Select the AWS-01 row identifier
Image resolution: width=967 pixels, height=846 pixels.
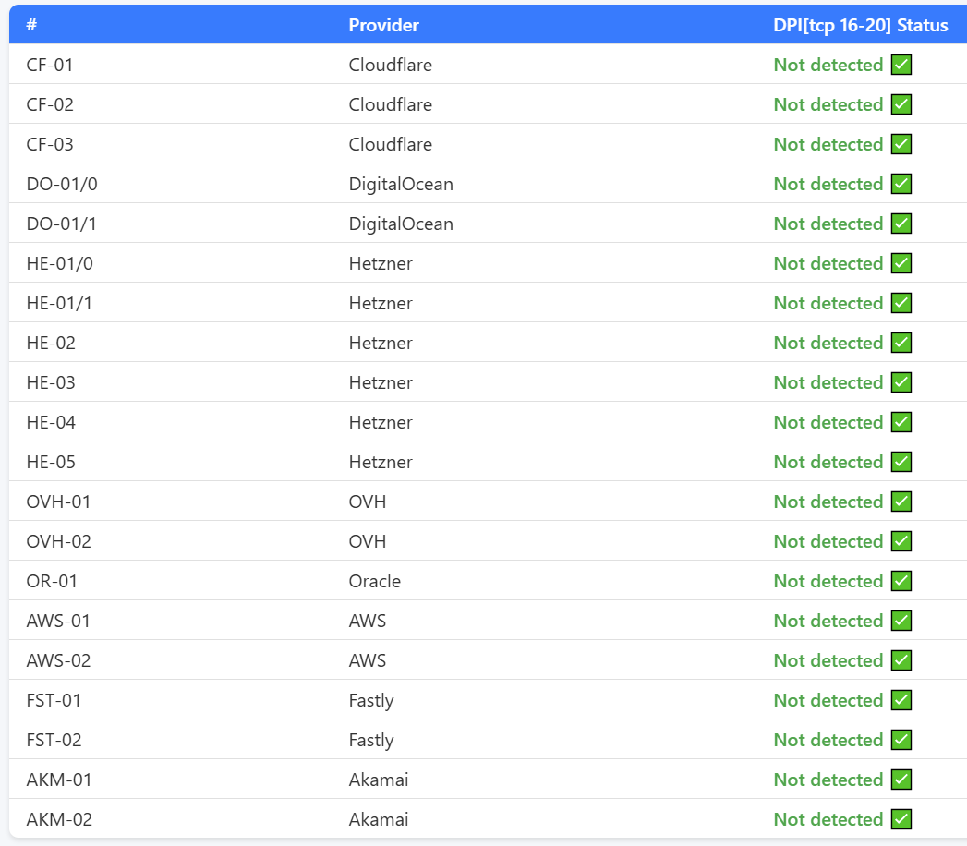click(58, 621)
